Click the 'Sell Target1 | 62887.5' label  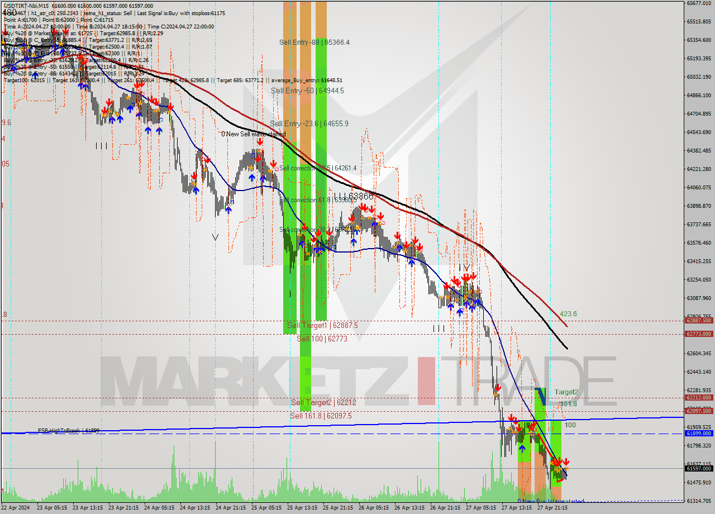pos(322,325)
